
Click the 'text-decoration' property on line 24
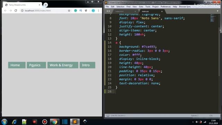(x=133, y=83)
